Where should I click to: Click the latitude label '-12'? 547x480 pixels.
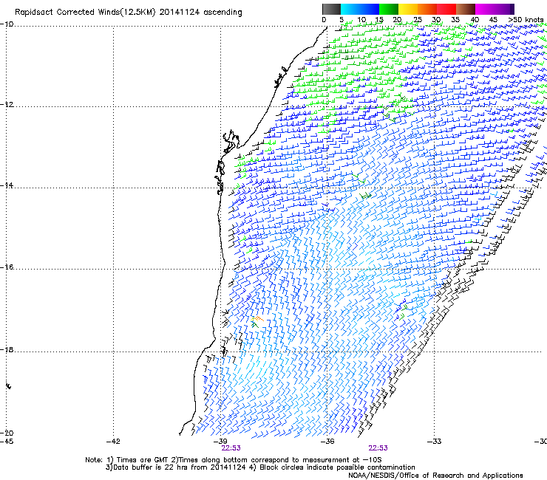[7, 105]
